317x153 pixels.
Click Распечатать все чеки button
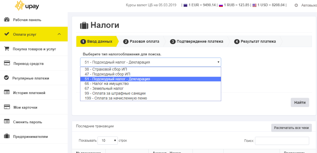pos(291,128)
